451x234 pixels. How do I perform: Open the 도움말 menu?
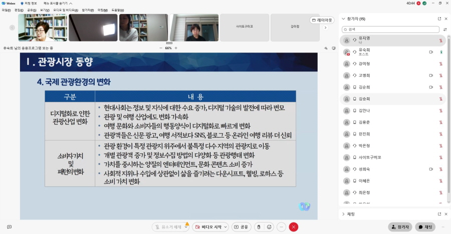click(118, 10)
